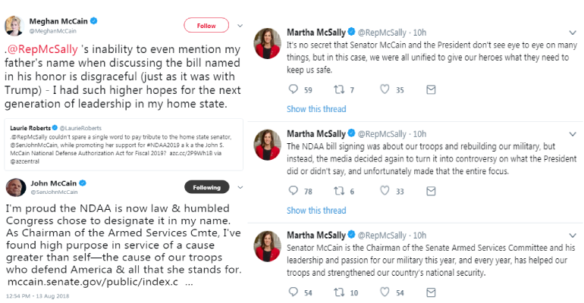
Task: Open Meghan McCain's profile picture
Action: coord(15,25)
